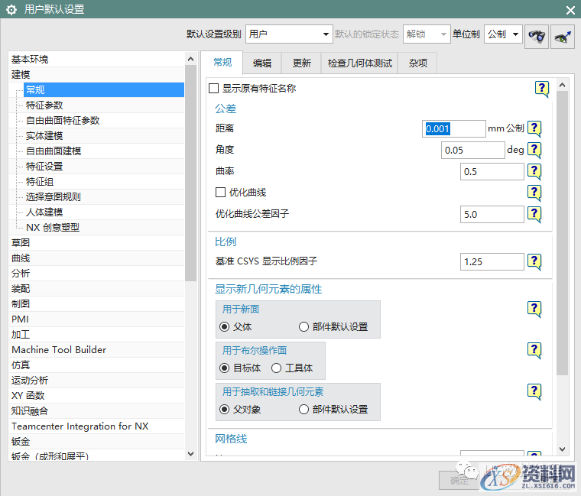Image resolution: width=581 pixels, height=496 pixels.
Task: Select Machine Tool Builder category
Action: (x=96, y=350)
